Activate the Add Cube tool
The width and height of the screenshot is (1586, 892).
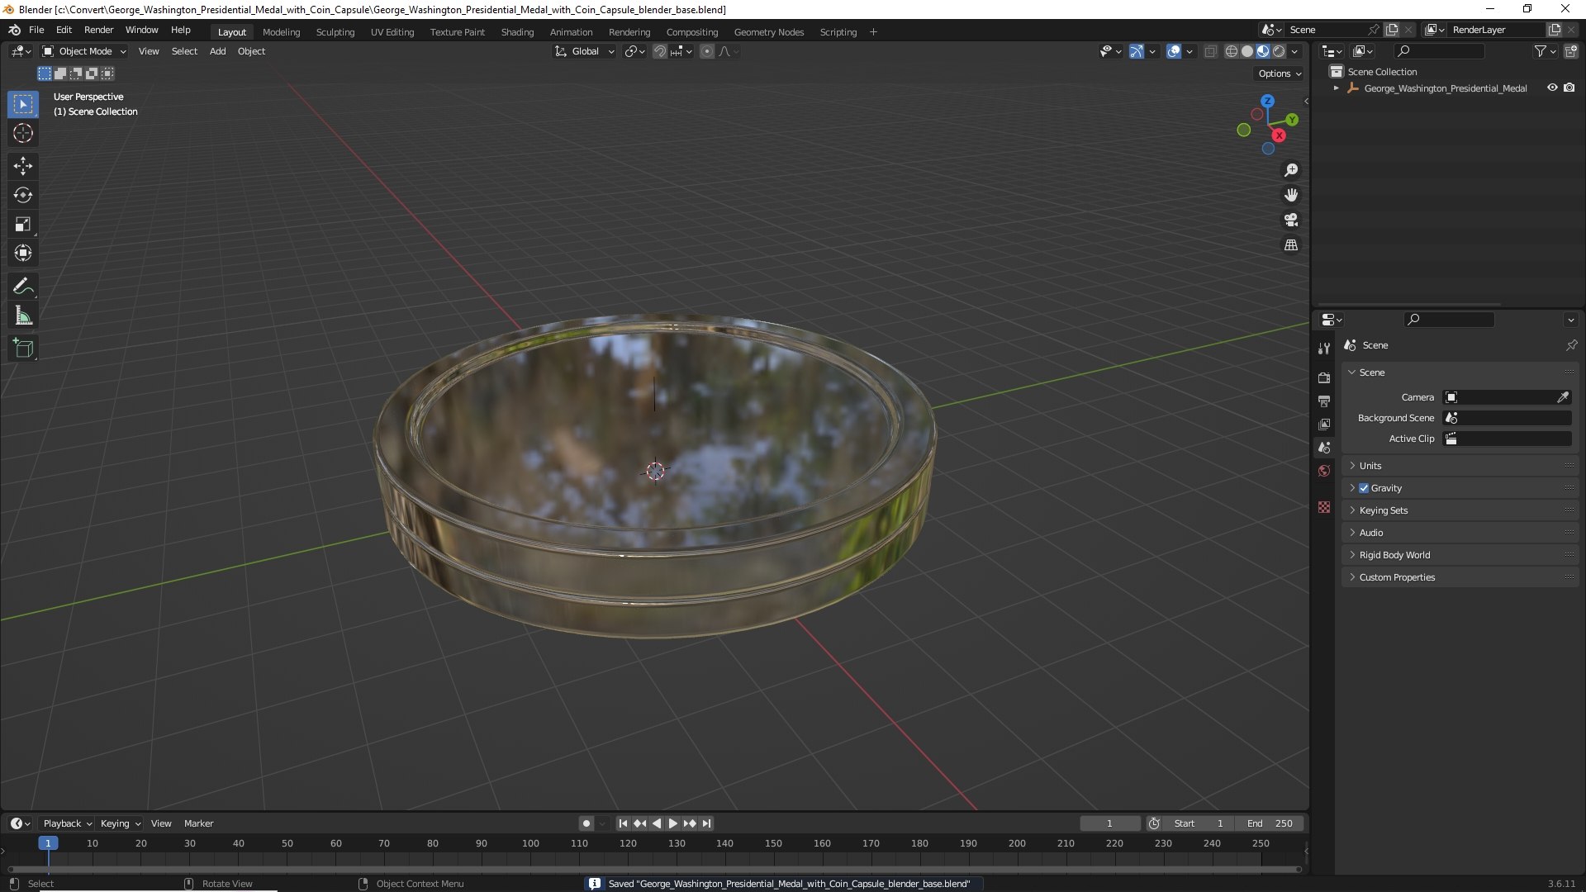[x=23, y=349]
